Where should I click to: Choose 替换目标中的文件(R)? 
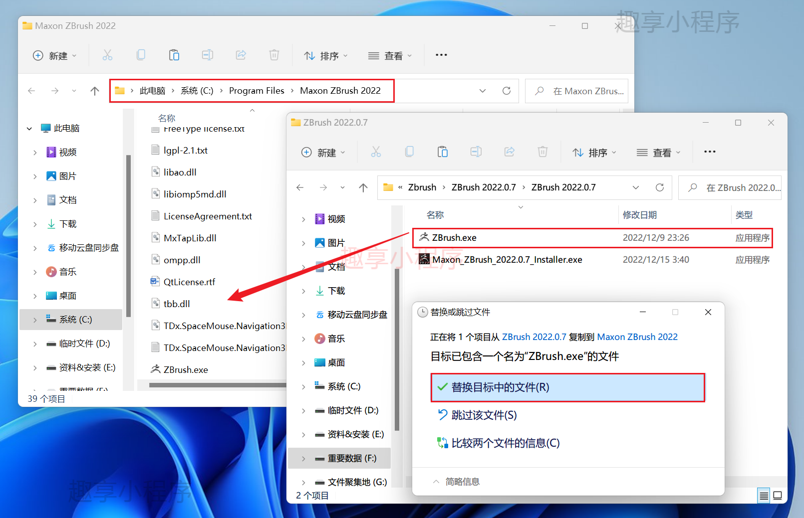coord(568,387)
